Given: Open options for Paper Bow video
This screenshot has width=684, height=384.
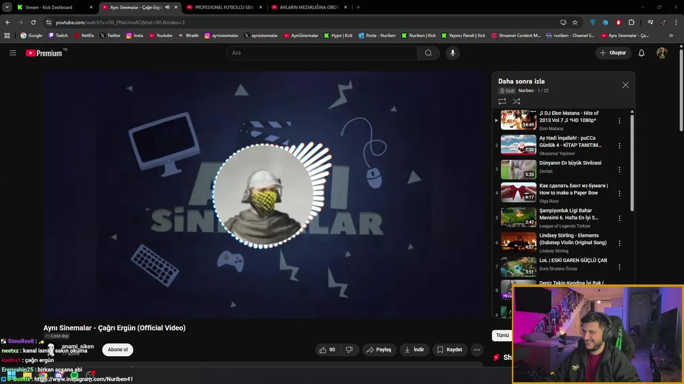Looking at the screenshot, I should pyautogui.click(x=619, y=194).
